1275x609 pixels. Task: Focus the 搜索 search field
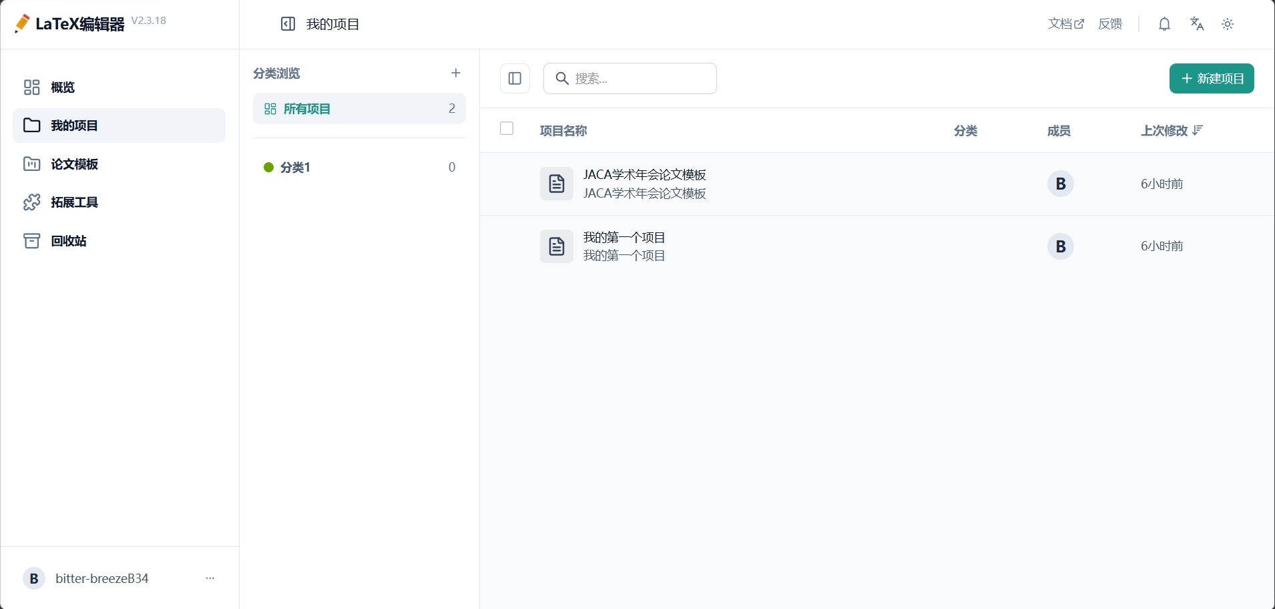point(630,78)
